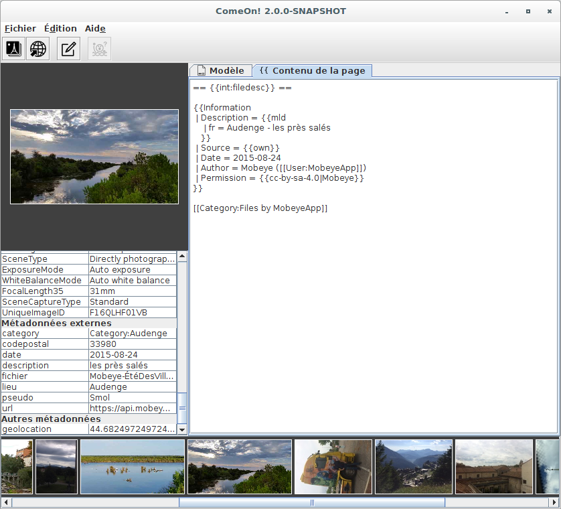
Task: Click the add pictures toolbar icon
Action: click(13, 49)
